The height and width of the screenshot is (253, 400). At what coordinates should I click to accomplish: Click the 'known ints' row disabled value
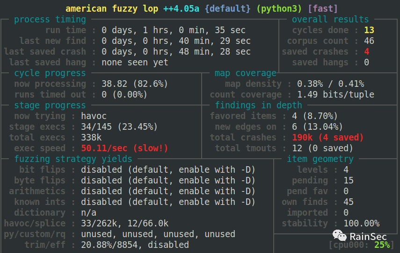(x=168, y=202)
